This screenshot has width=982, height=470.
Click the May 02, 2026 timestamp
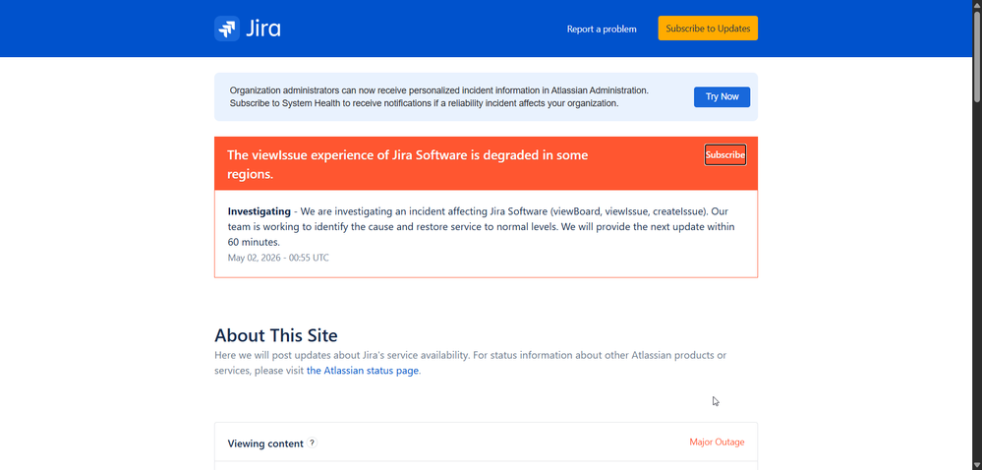pyautogui.click(x=278, y=258)
